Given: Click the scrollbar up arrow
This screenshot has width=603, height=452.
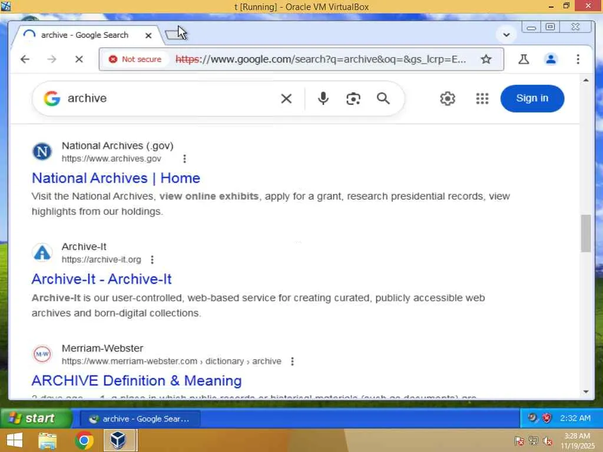Looking at the screenshot, I should [x=586, y=80].
